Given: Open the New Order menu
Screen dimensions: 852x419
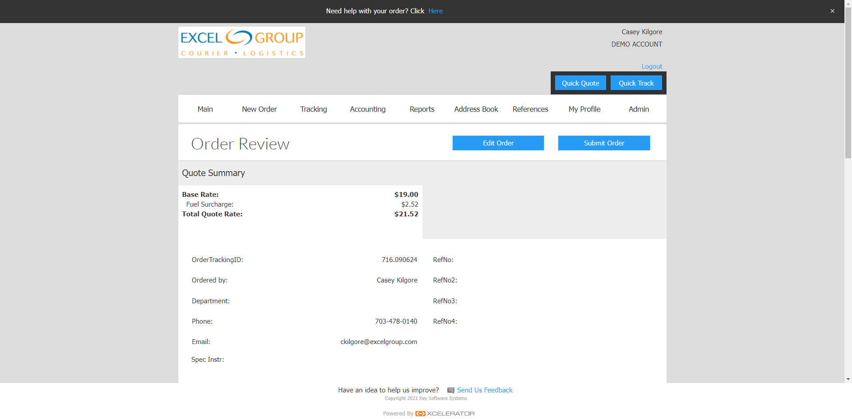Looking at the screenshot, I should pyautogui.click(x=259, y=109).
